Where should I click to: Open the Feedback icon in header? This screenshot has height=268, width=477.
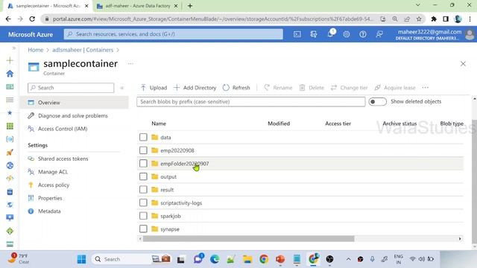click(379, 34)
